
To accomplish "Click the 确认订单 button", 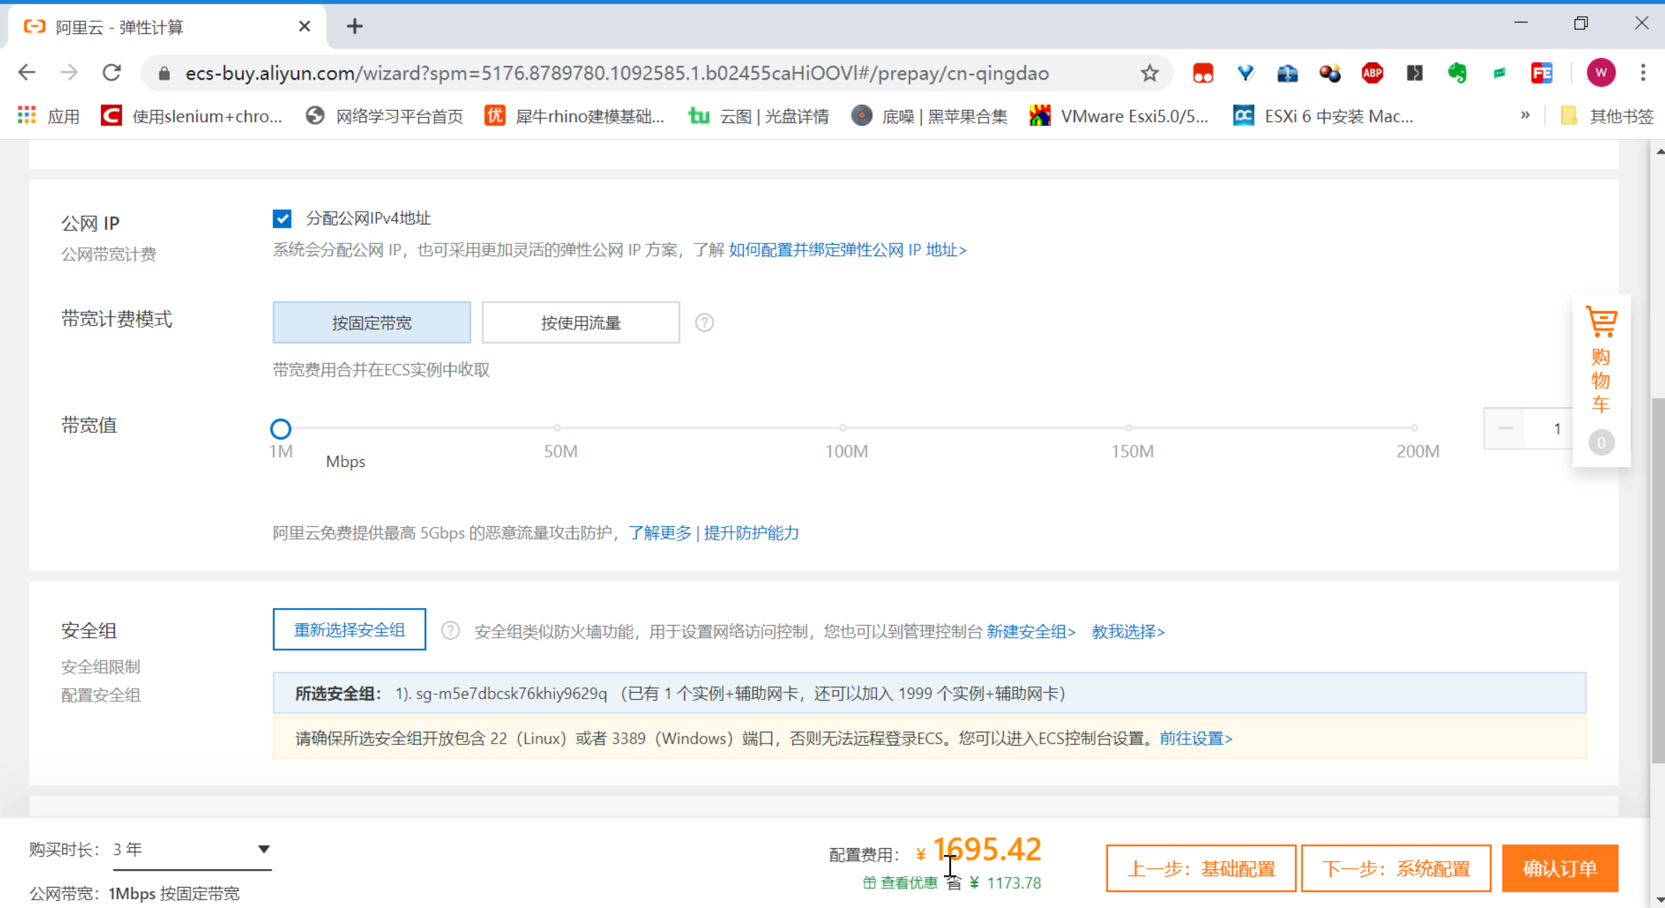I will (1560, 868).
